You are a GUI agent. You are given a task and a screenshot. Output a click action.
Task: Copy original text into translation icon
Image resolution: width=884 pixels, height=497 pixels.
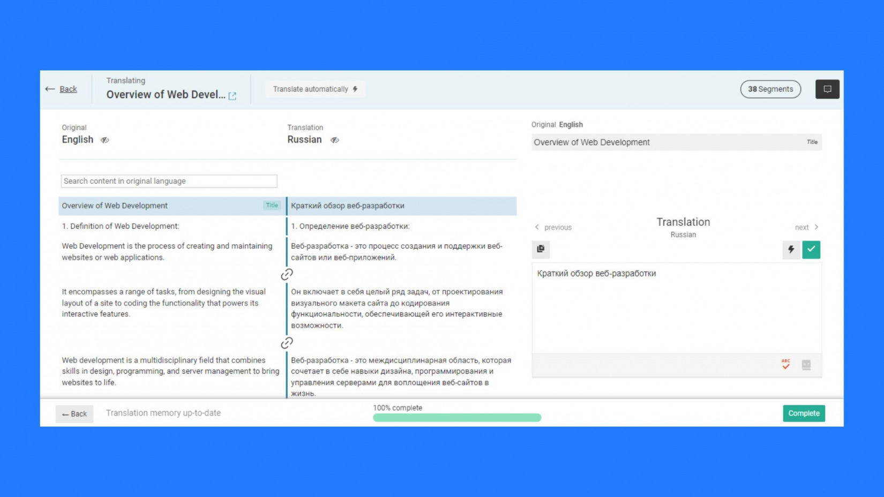coord(541,249)
